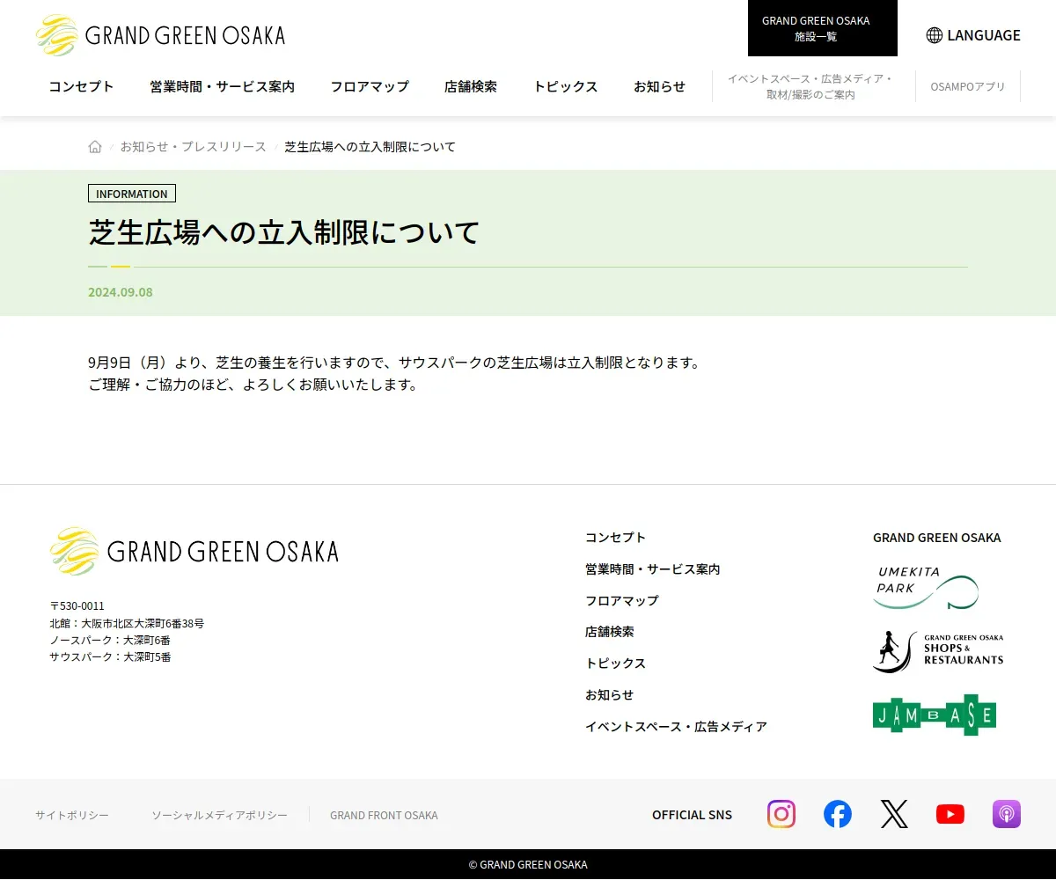
Task: Click the OFFICIAL SNS label
Action: click(692, 815)
